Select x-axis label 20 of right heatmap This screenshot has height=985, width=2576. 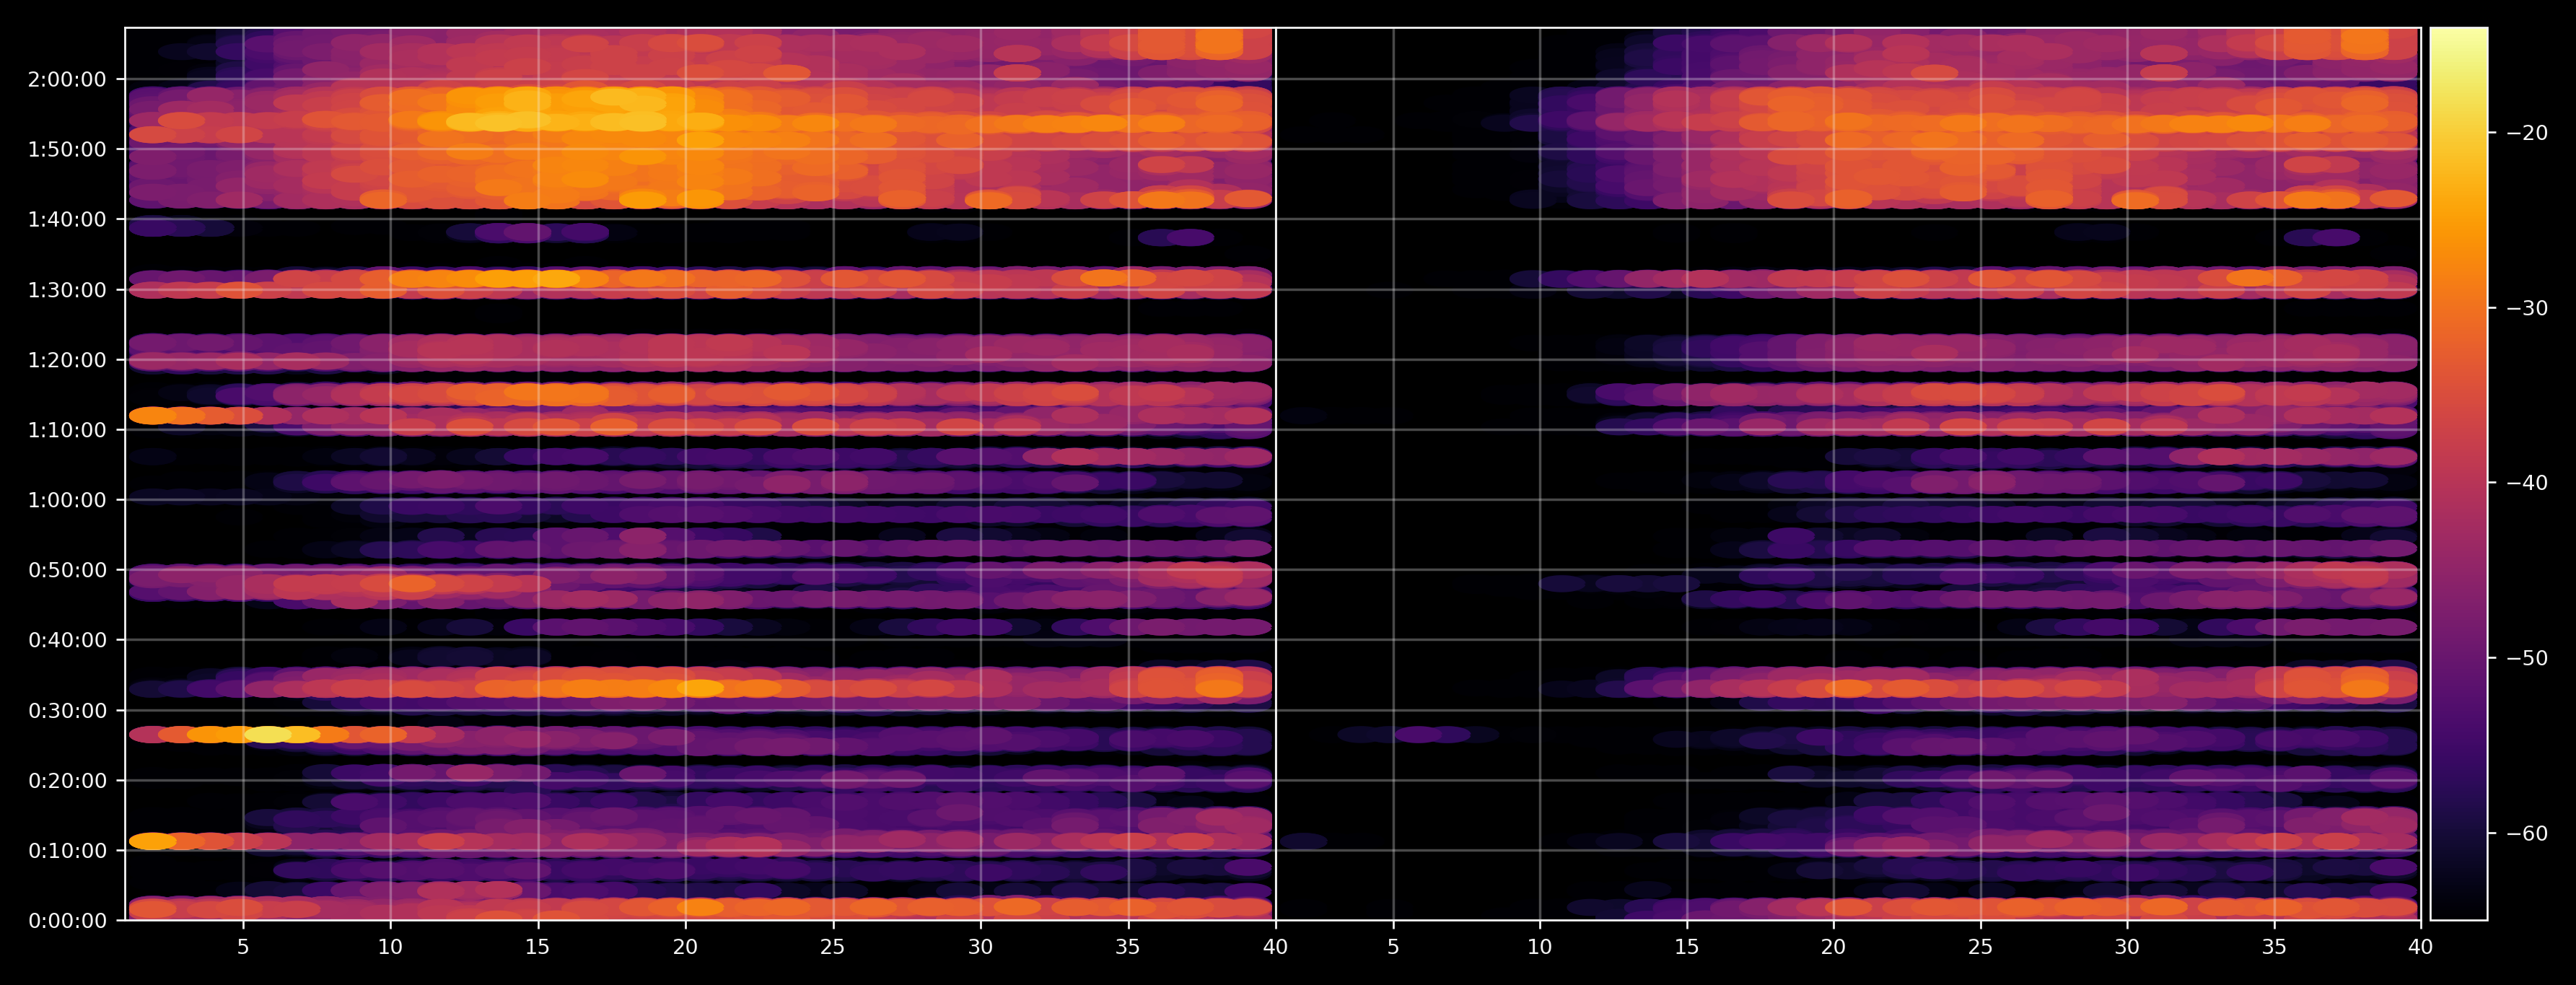click(1833, 947)
